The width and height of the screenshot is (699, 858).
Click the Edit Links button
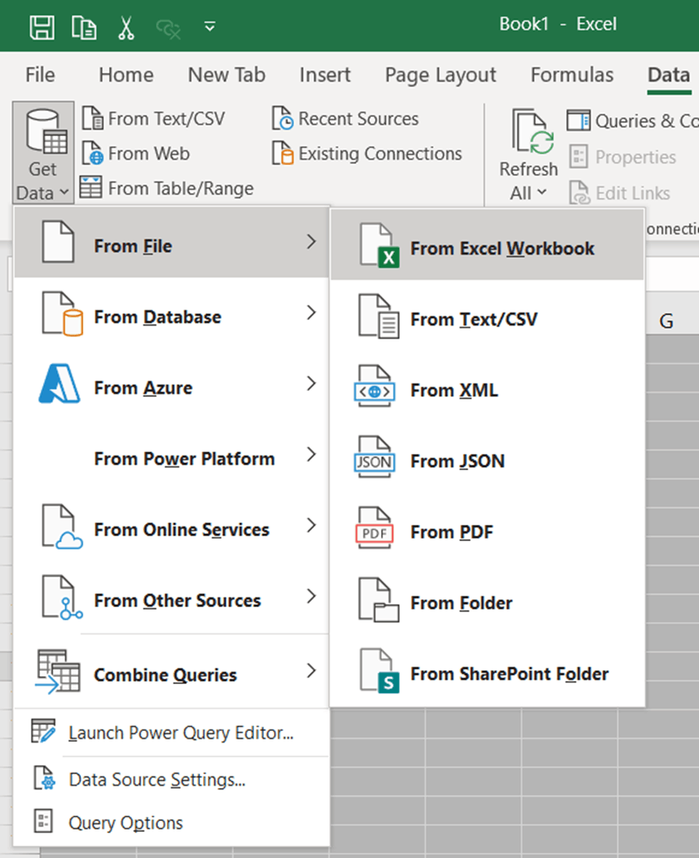[620, 192]
